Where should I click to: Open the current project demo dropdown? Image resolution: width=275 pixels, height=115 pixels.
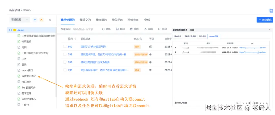[x=28, y=10]
